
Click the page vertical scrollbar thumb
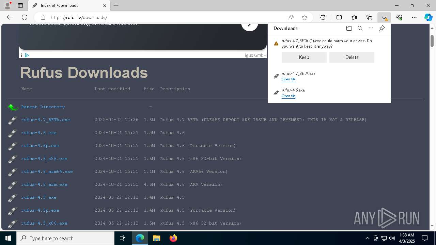click(432, 40)
